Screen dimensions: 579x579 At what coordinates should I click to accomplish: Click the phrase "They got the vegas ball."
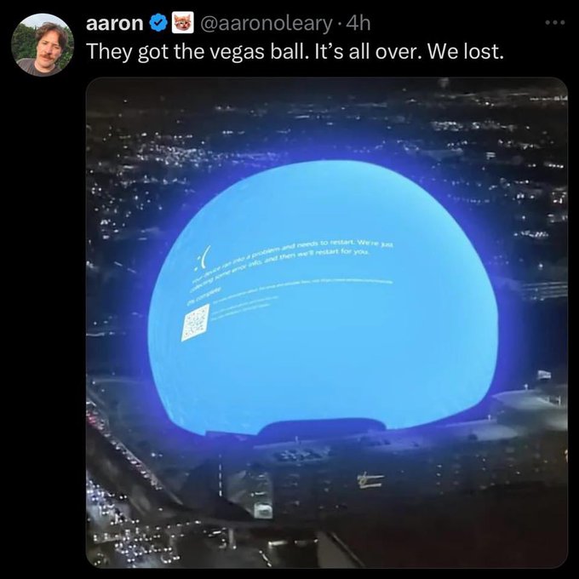point(198,52)
